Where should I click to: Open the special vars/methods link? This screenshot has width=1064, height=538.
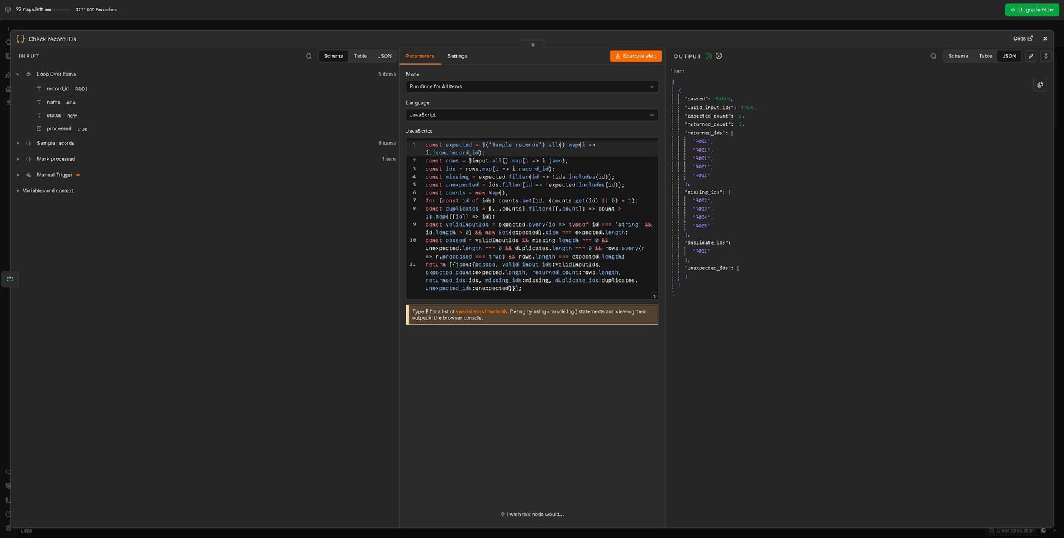tap(481, 311)
